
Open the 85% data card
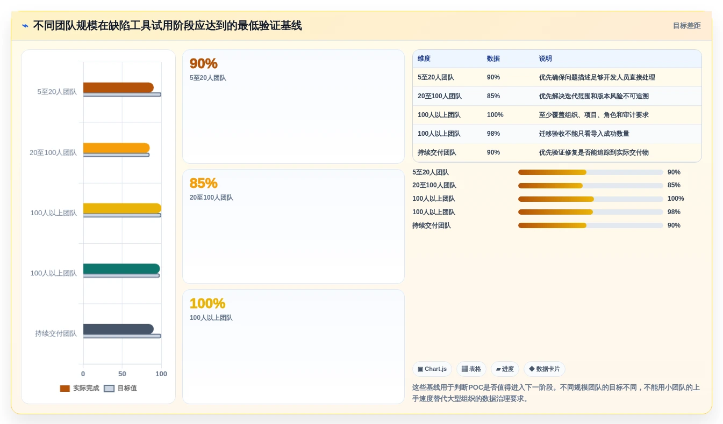[x=294, y=226]
